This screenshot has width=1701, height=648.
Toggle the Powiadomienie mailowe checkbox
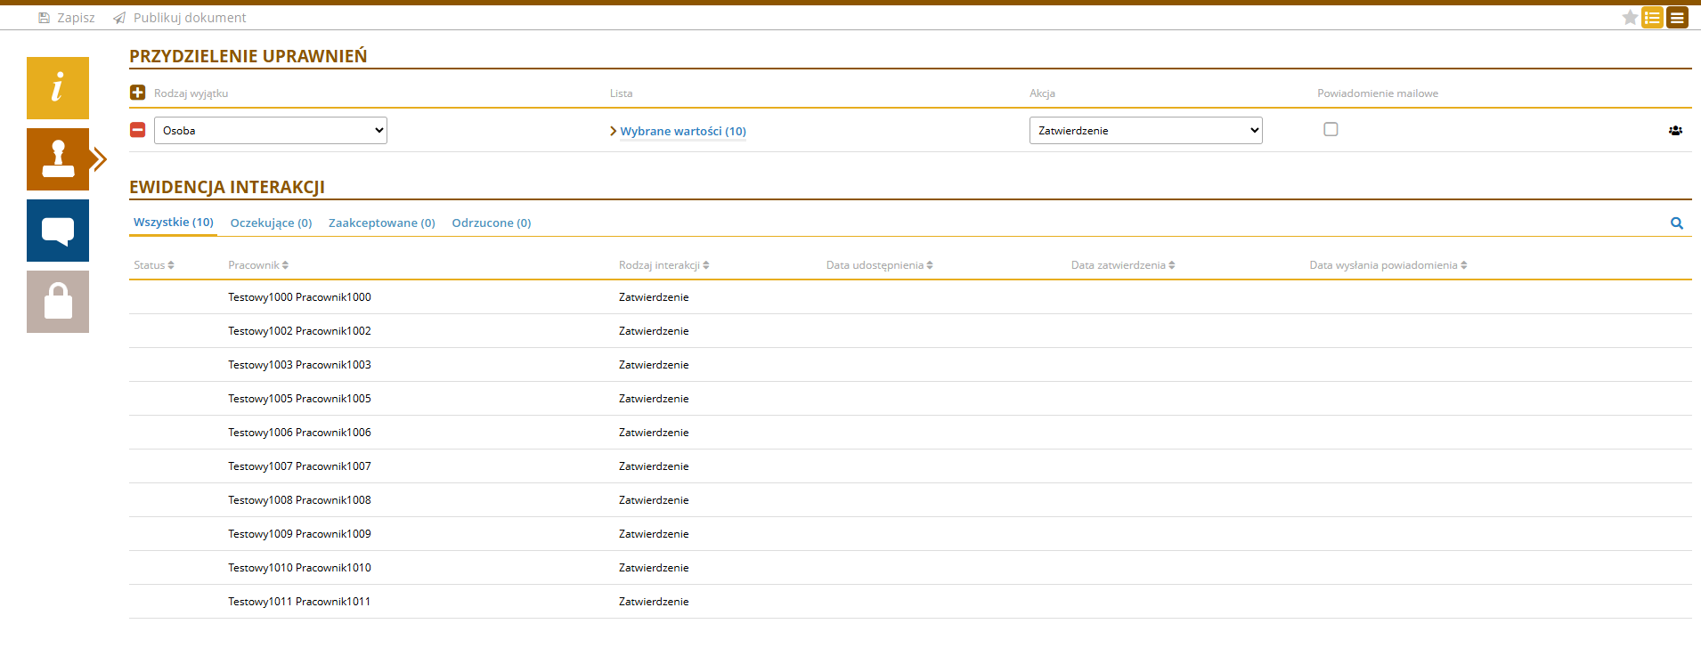(1331, 129)
